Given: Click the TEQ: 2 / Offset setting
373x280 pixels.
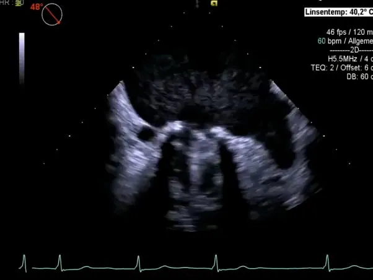Looking at the screenshot, I should coord(342,68).
